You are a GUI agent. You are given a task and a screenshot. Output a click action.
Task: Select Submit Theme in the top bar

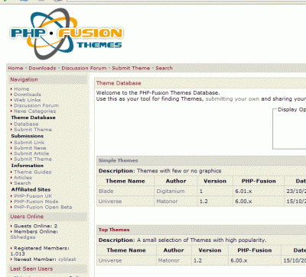(x=131, y=68)
